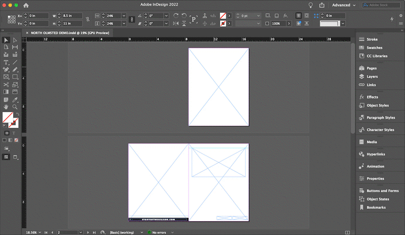Viewport: 405px width, 235px height.
Task: Pick the Direct Selection tool
Action: (x=15, y=40)
